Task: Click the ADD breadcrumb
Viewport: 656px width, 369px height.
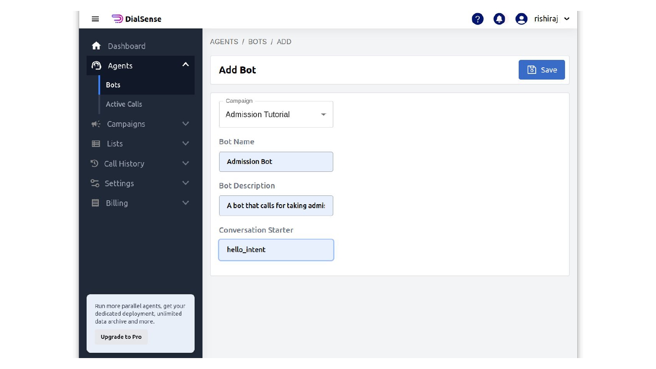Action: 284,42
